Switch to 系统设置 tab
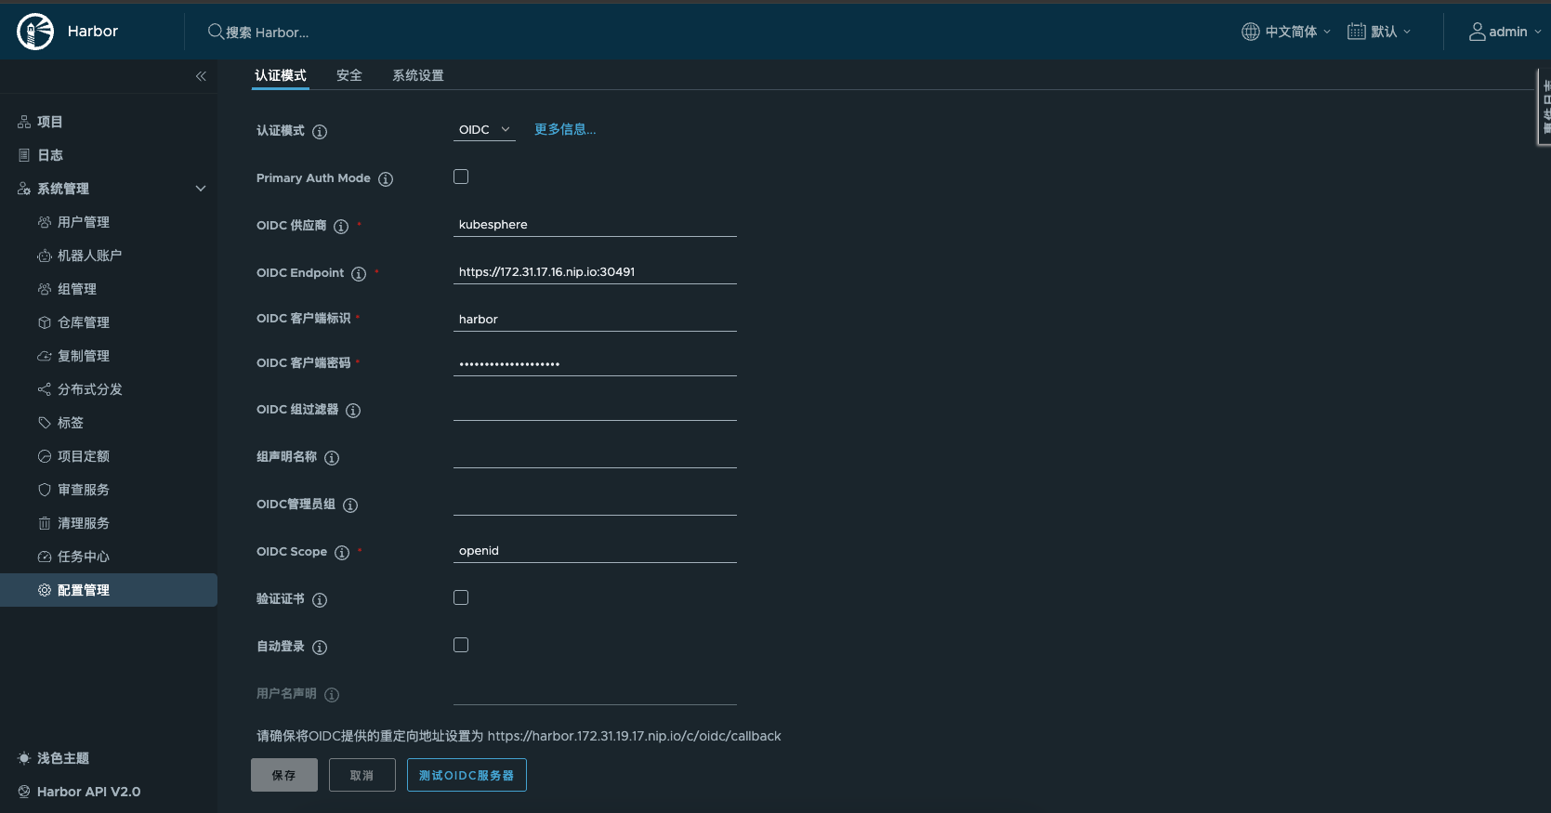Screen dimensions: 1551x813 point(418,75)
